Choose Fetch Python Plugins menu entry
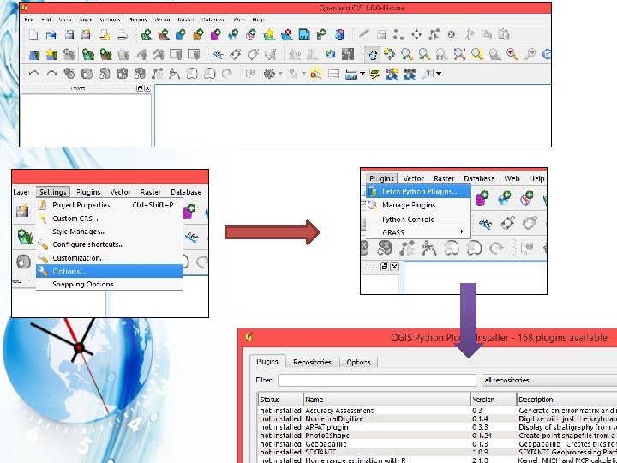Screen dimensions: 617x463 419,192
